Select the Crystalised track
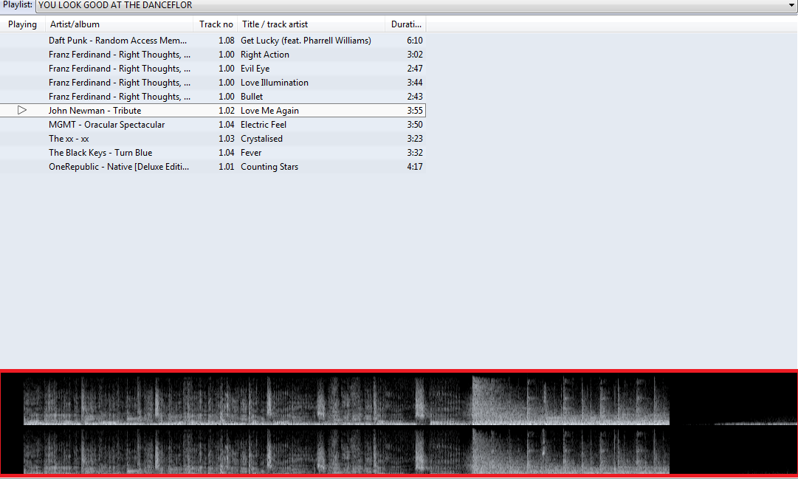Image resolution: width=798 pixels, height=479 pixels. click(x=261, y=139)
